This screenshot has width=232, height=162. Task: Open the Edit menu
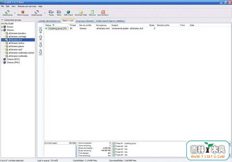tap(8, 6)
